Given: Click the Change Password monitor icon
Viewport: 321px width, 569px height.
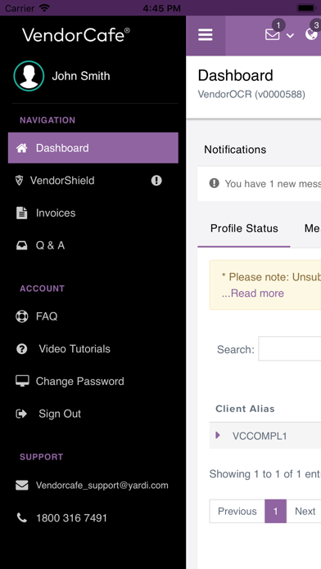Looking at the screenshot, I should pyautogui.click(x=22, y=381).
